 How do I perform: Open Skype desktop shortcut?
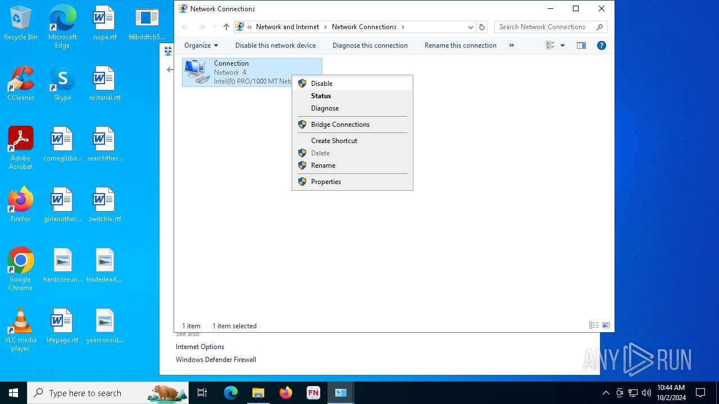point(62,84)
